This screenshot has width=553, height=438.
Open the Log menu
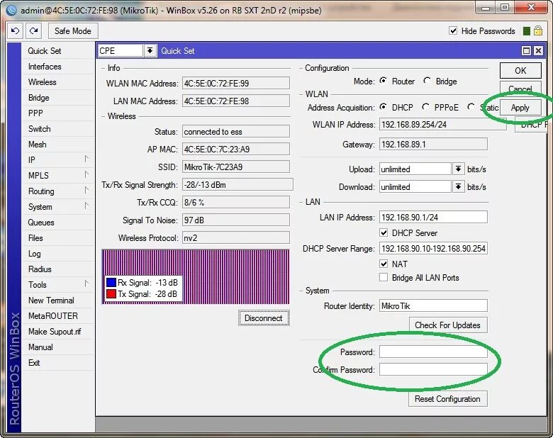[58, 254]
